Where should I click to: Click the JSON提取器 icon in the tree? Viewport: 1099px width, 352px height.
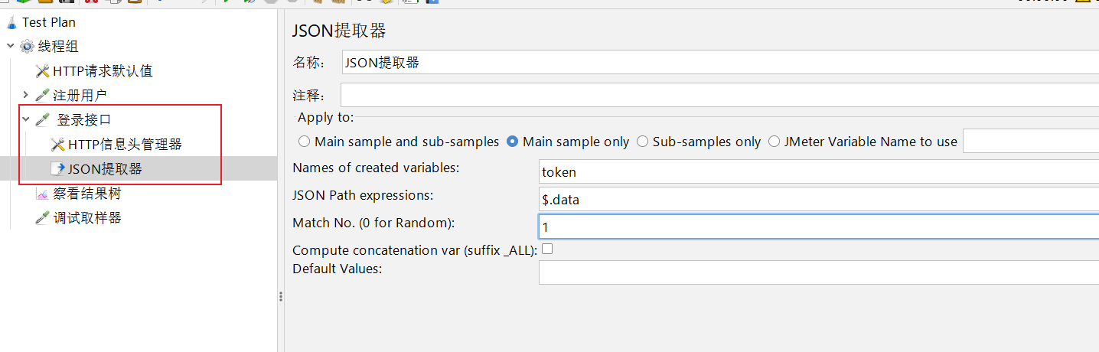(x=57, y=169)
